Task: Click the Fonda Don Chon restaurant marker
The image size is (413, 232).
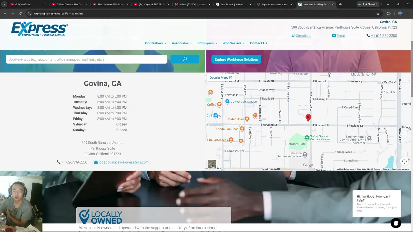Action: click(242, 129)
